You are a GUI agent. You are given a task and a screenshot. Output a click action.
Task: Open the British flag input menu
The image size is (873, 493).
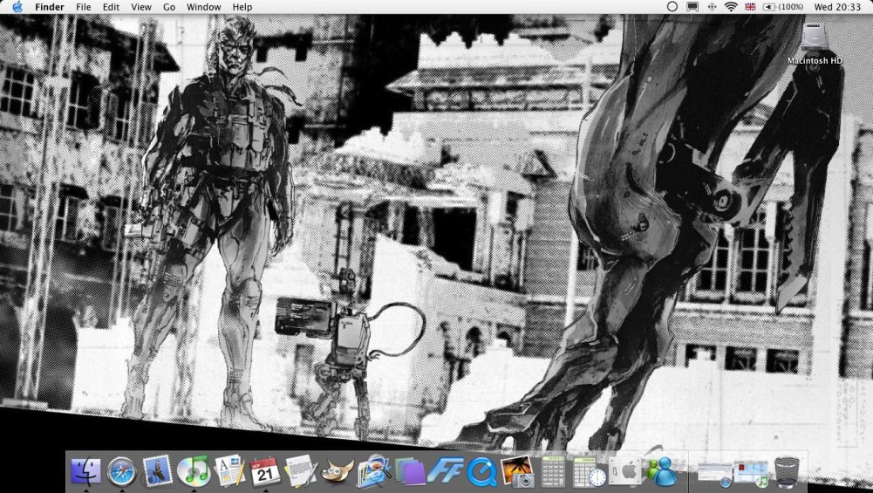click(x=750, y=7)
